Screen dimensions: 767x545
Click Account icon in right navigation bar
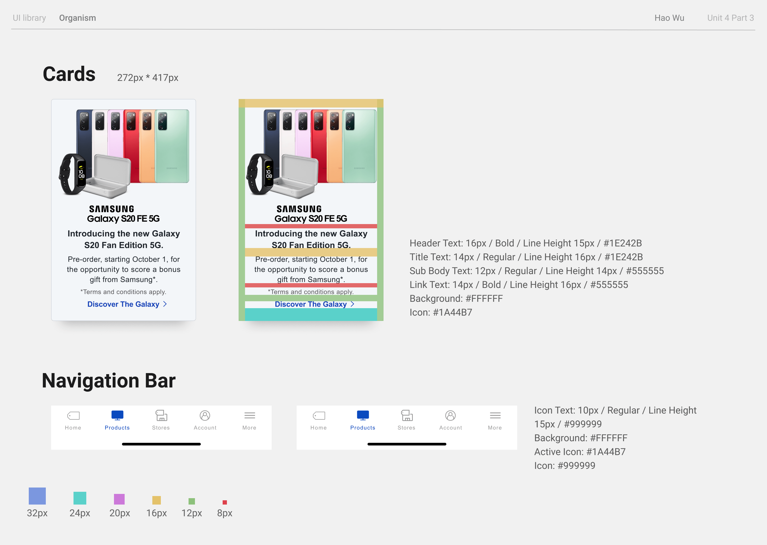pos(450,415)
